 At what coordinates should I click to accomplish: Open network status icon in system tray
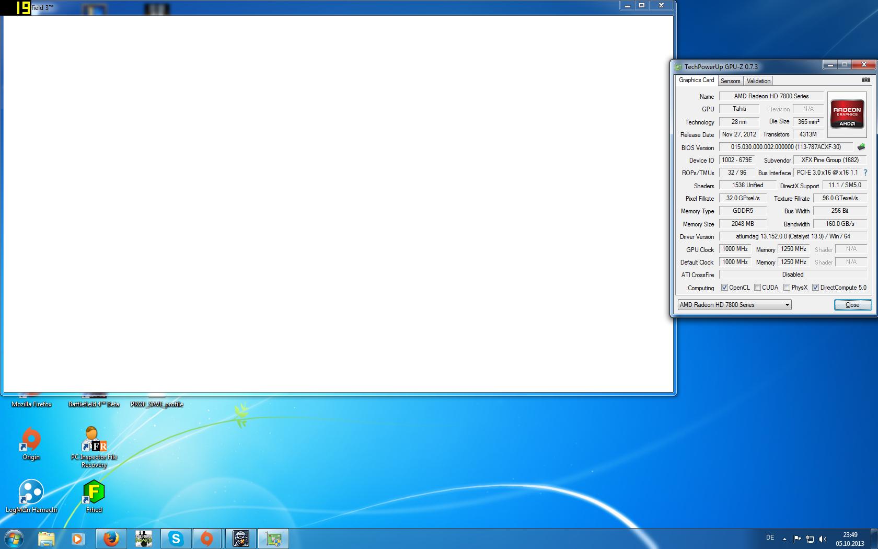click(x=810, y=539)
